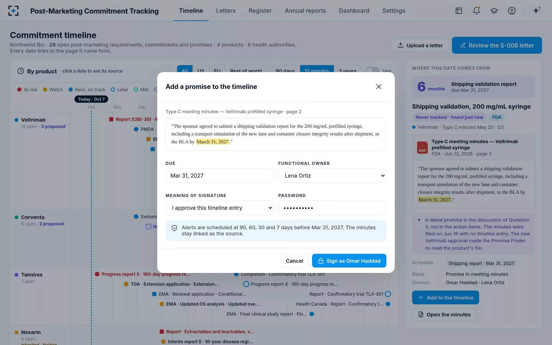Click the Due date field
The height and width of the screenshot is (345, 552).
pos(219,176)
